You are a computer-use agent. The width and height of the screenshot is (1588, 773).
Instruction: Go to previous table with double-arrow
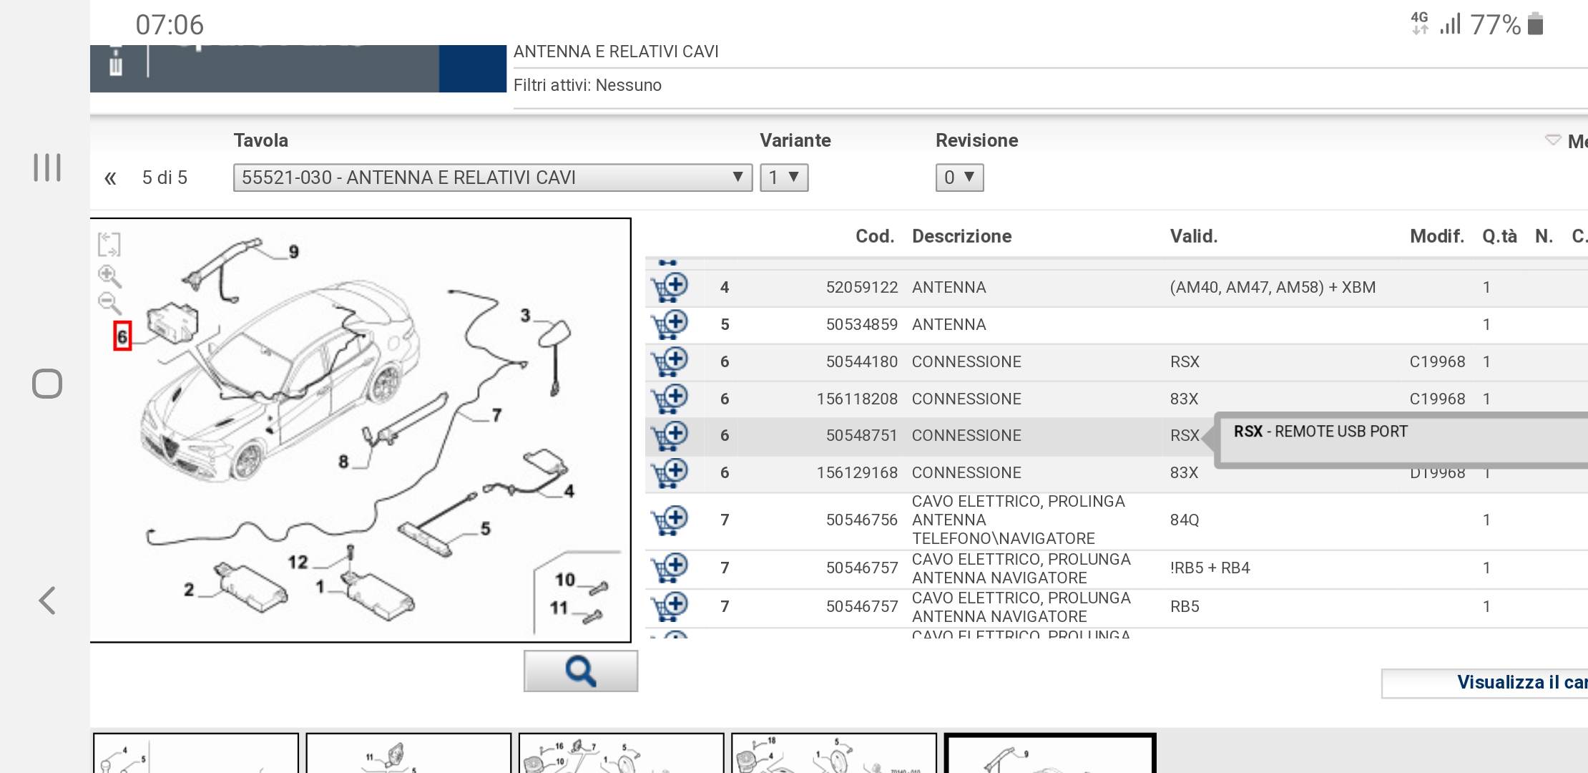tap(110, 178)
